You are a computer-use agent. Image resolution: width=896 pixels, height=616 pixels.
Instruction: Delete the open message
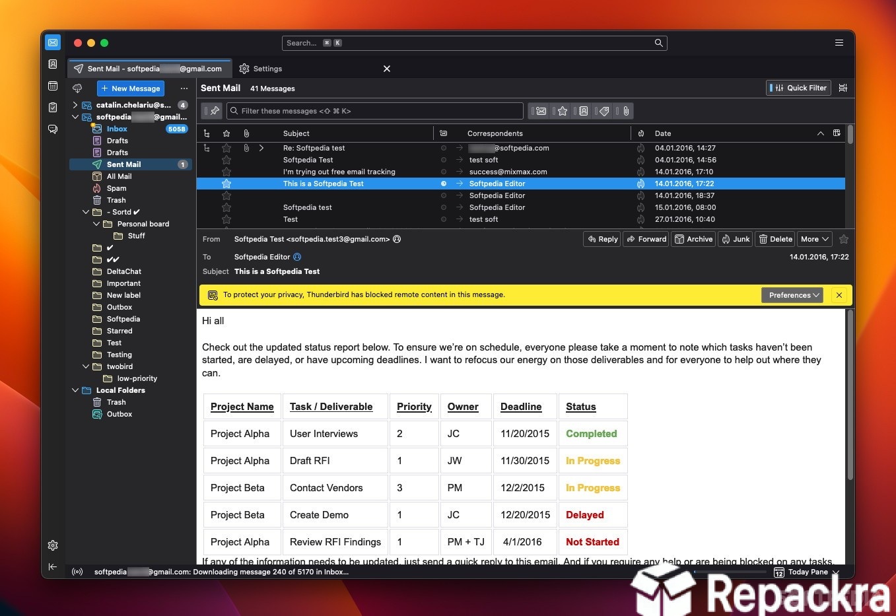point(775,239)
